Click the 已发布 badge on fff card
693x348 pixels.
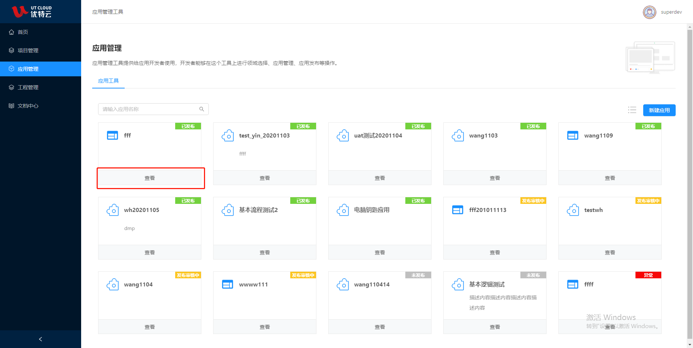point(188,126)
